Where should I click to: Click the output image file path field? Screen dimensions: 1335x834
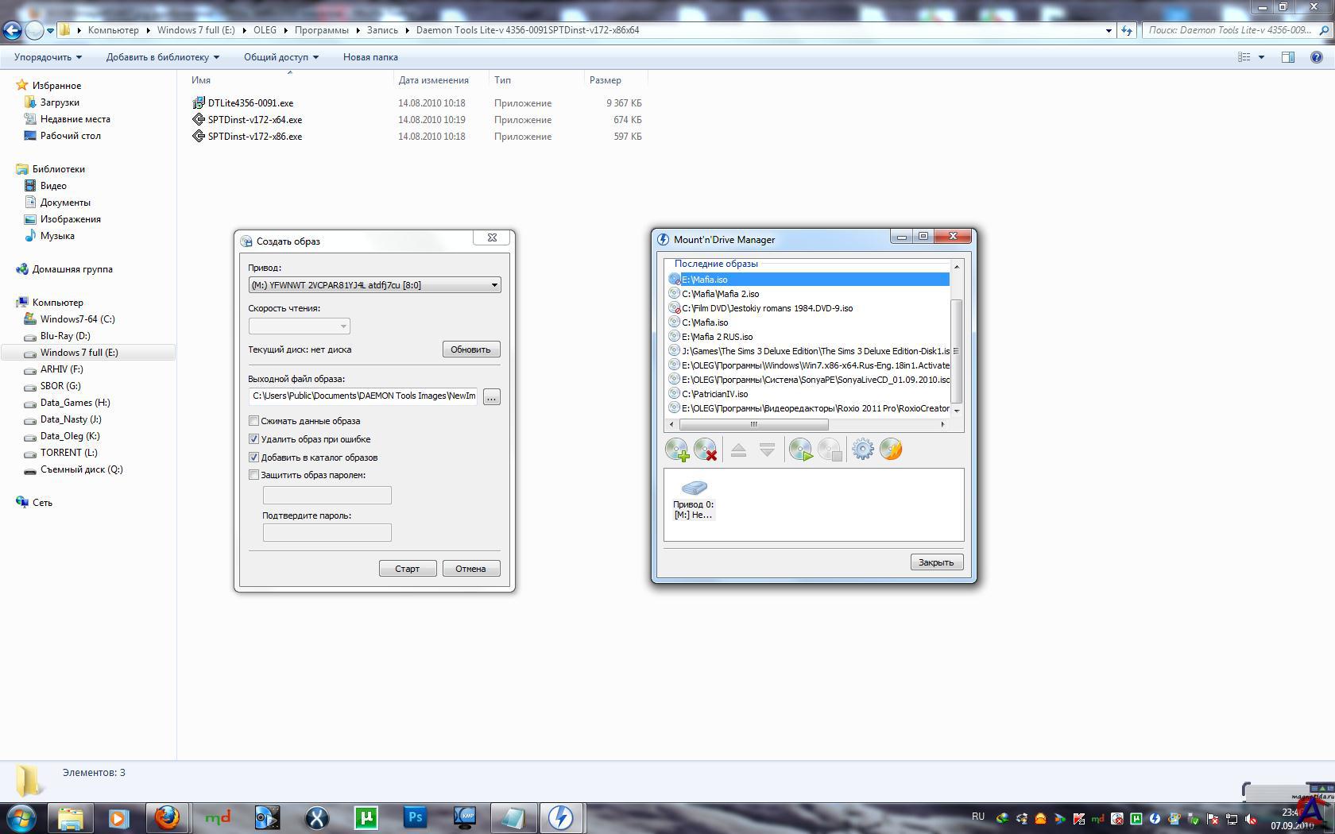point(363,396)
